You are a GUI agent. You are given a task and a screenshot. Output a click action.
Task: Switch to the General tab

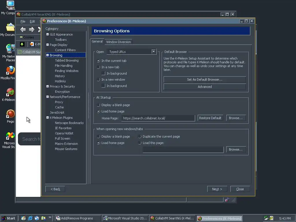(97, 42)
